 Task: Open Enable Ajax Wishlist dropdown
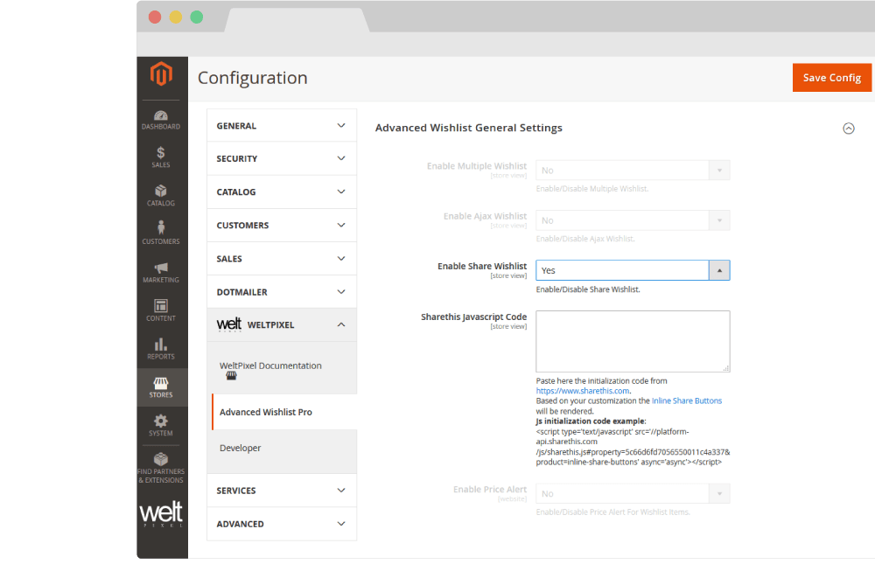click(633, 220)
